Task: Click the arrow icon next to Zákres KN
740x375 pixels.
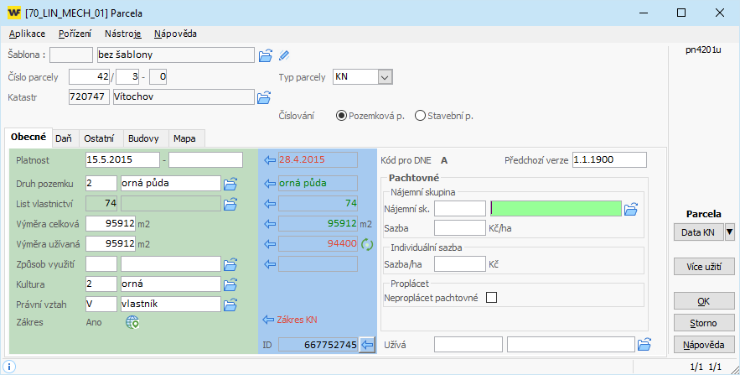Action: point(268,320)
